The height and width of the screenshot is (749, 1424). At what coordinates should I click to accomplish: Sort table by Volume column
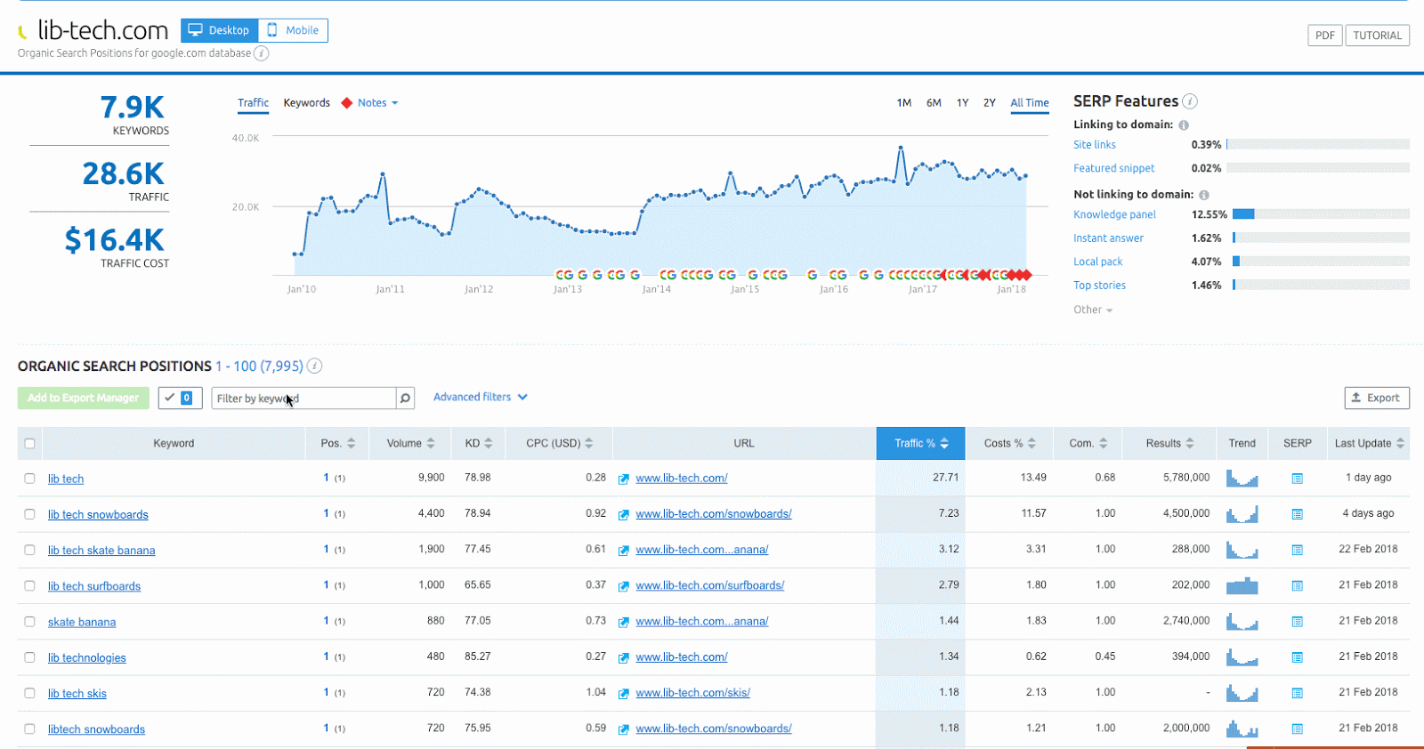(410, 443)
